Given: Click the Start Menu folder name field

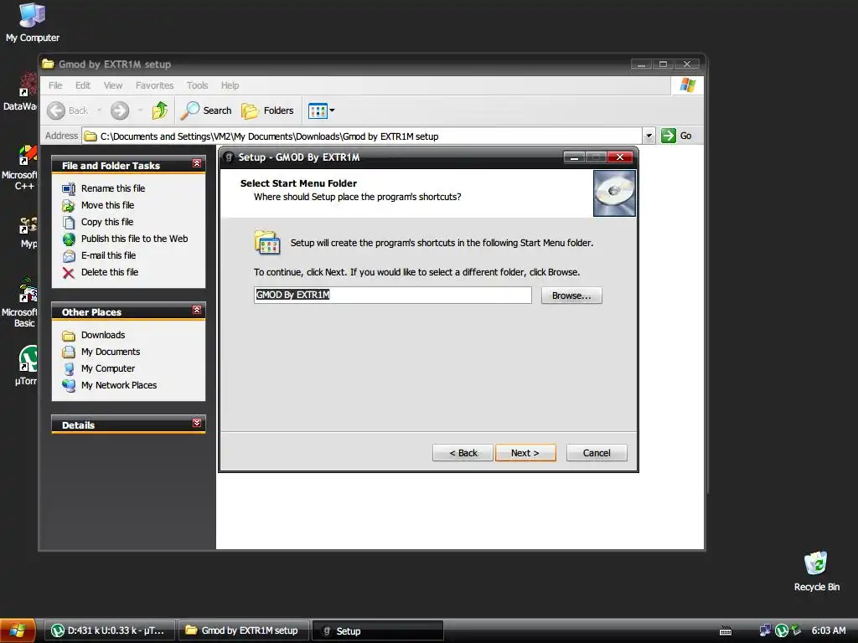Looking at the screenshot, I should click(392, 296).
